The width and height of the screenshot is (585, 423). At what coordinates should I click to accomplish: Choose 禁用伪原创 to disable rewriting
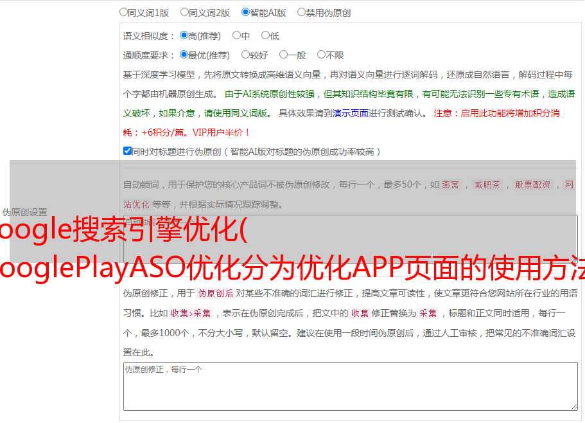(301, 12)
